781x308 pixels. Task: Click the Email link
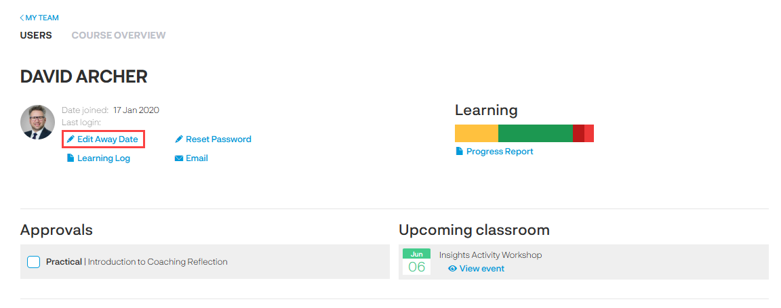coord(197,158)
